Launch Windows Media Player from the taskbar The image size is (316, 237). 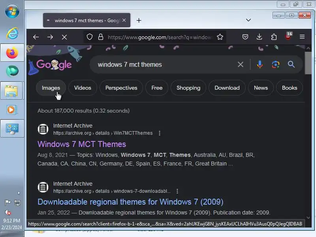click(x=12, y=110)
